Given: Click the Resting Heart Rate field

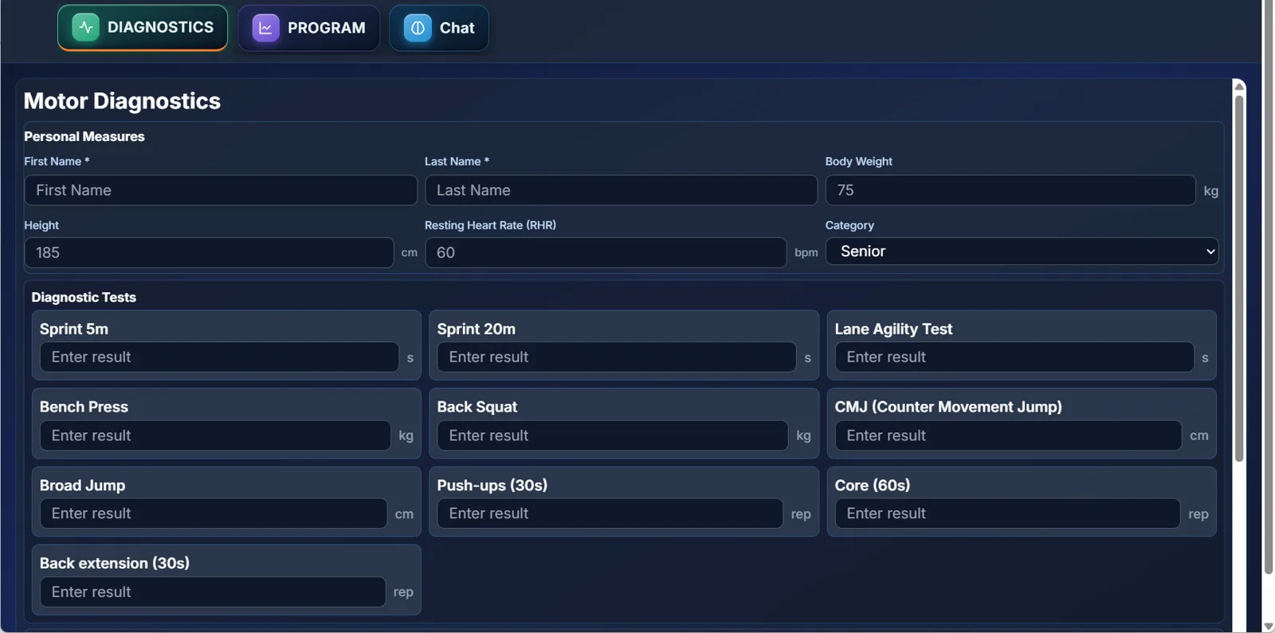Looking at the screenshot, I should (x=606, y=252).
